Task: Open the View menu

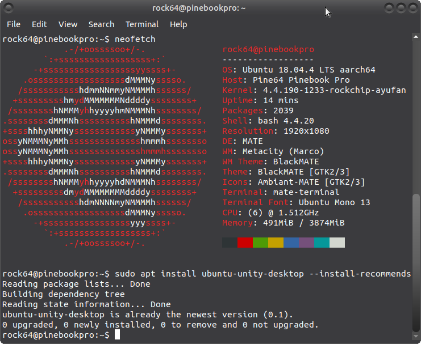Action: (x=68, y=24)
